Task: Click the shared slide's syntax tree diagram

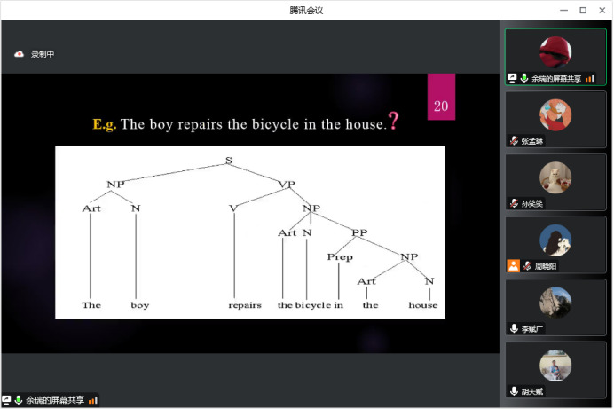Action: (249, 232)
